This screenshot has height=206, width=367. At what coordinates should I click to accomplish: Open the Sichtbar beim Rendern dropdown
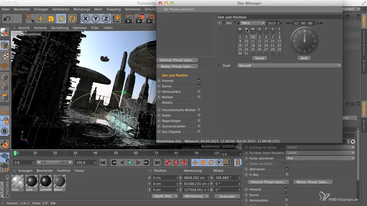click(321, 153)
